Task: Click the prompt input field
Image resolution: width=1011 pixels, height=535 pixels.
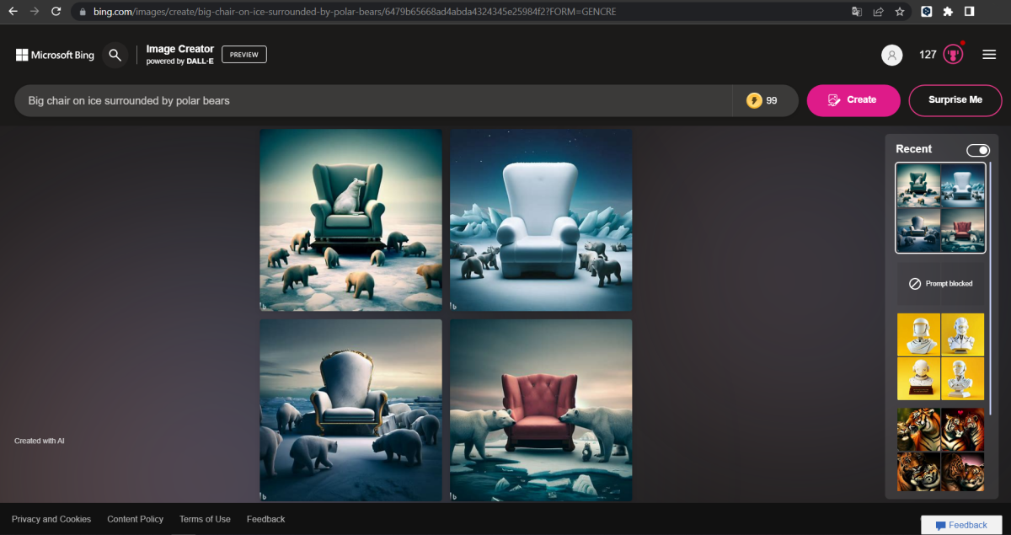Action: coord(337,99)
